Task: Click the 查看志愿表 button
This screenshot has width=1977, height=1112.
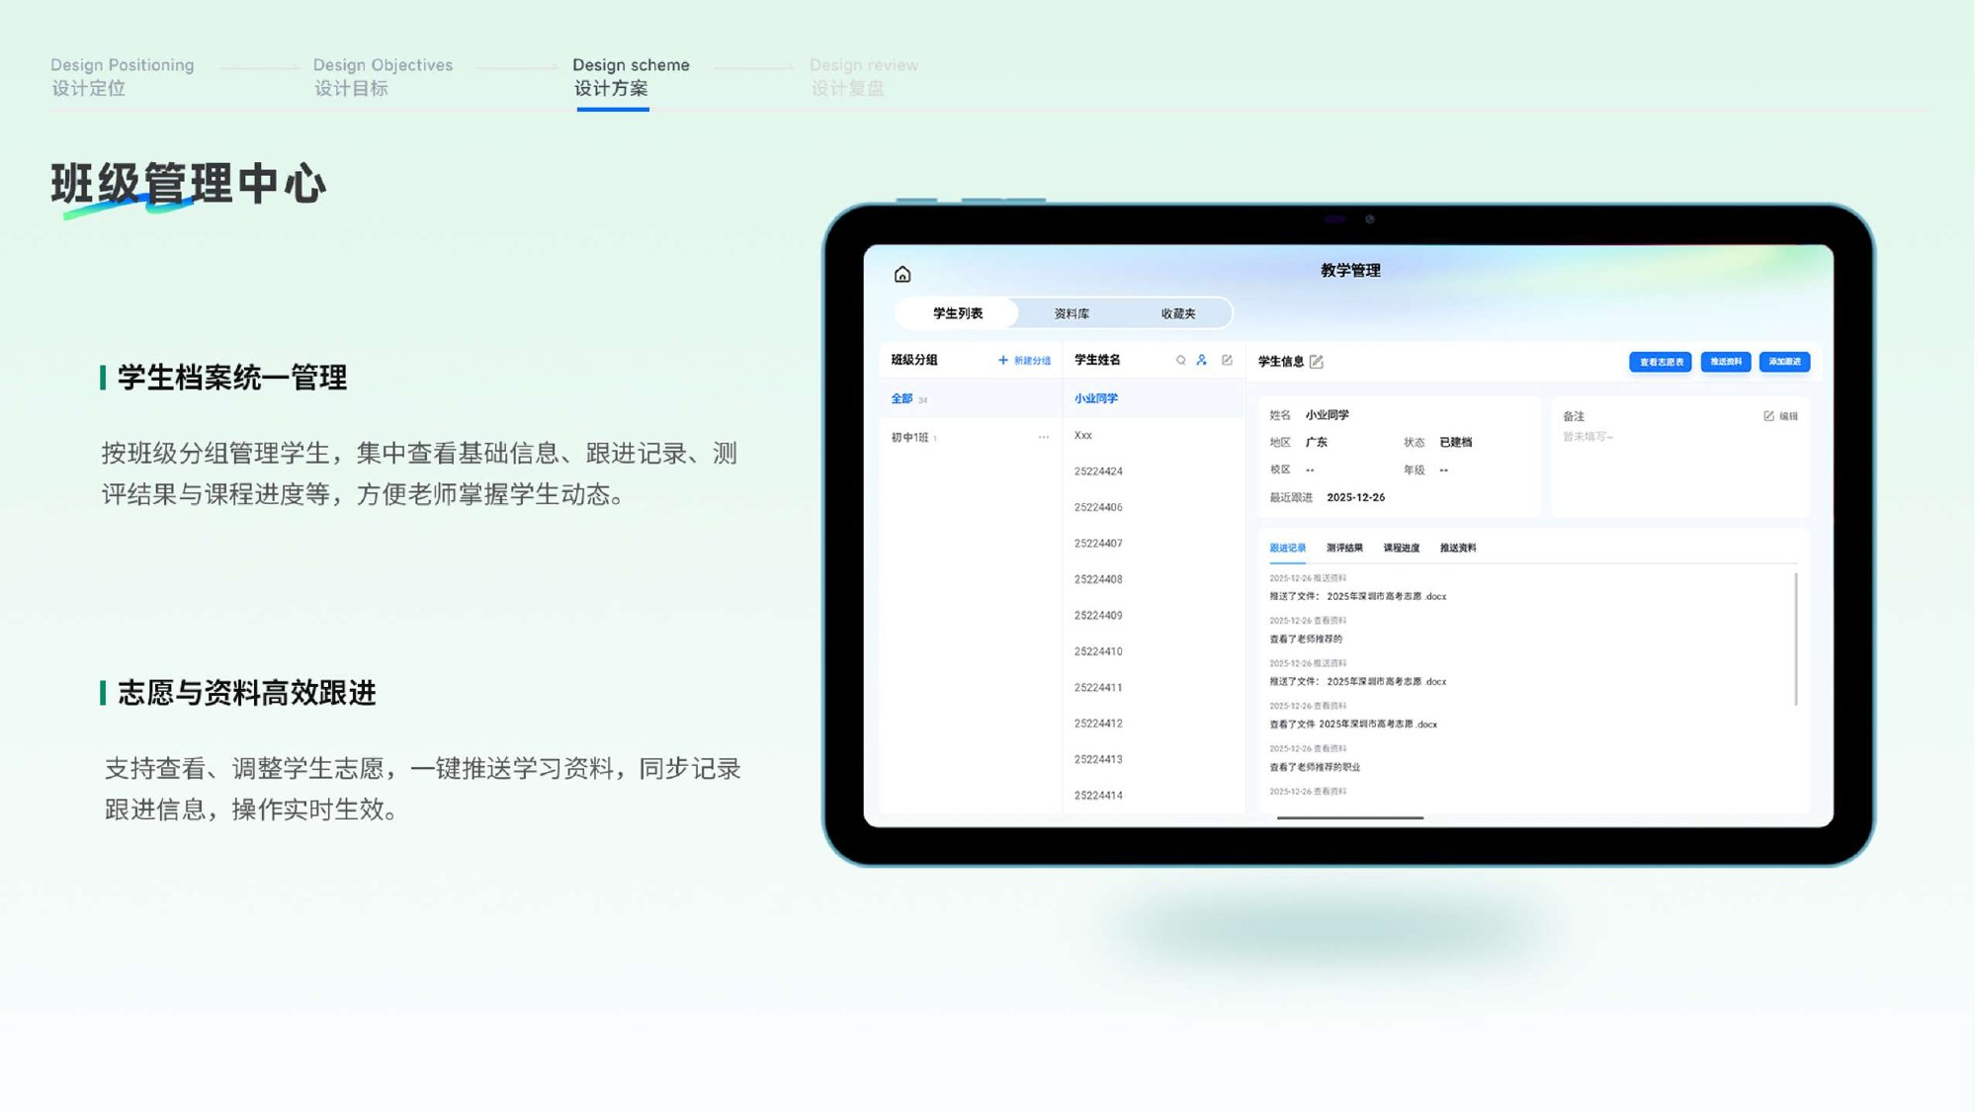Action: pos(1661,362)
